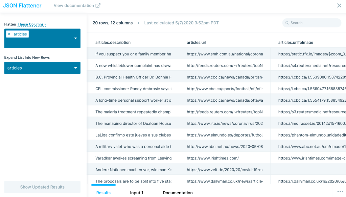Screen dimensions: 346x197
Task: Click the articles.urlToImage column header
Action: point(296,43)
